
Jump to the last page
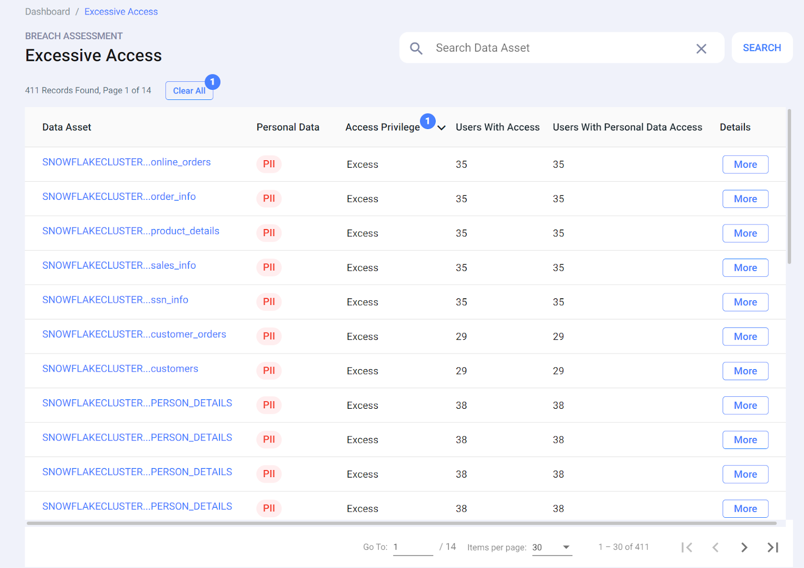pos(773,547)
